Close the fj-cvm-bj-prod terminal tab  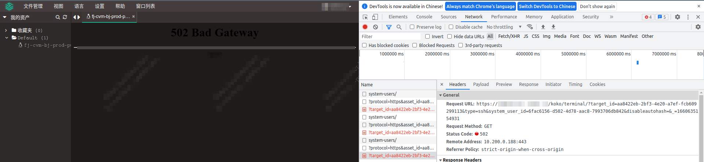click(x=134, y=17)
